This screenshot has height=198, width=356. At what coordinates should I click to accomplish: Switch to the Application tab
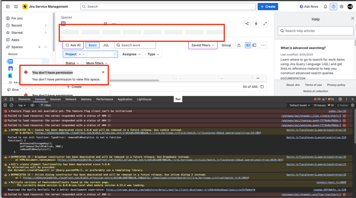click(125, 99)
